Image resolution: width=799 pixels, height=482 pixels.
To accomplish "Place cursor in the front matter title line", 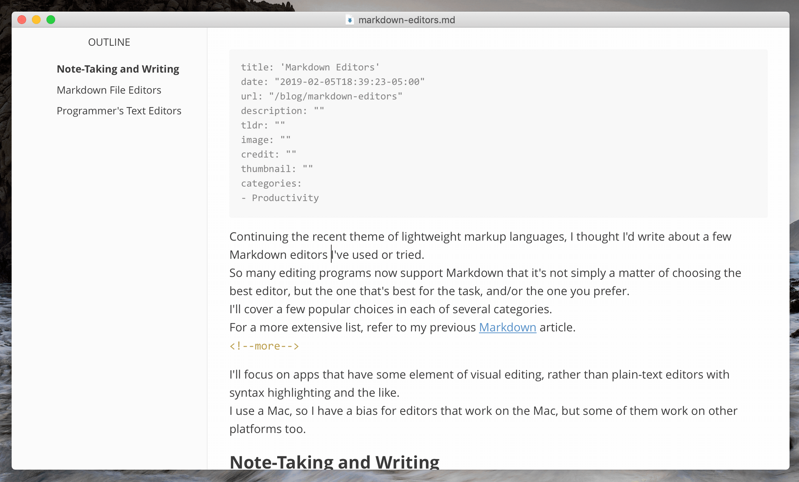I will coord(310,67).
